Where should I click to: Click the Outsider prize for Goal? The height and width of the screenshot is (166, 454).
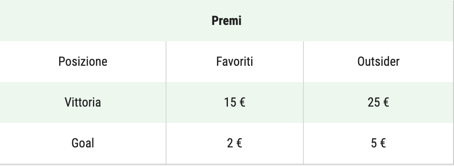click(378, 143)
